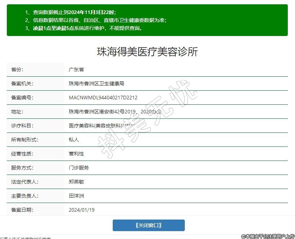
Task: Select the filing number MACNWMDL944040217D2212
Action: (x=103, y=98)
